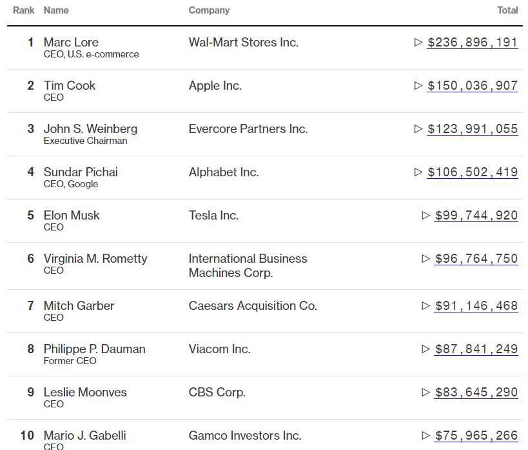This screenshot has height=450, width=528.
Task: Expand Mario J. Gabelli's pay arrow
Action: pos(426,436)
